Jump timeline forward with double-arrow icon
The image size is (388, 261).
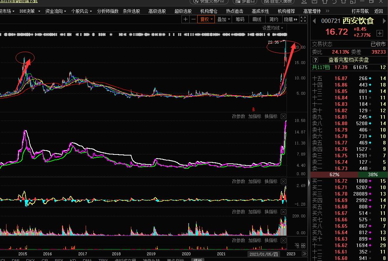click(x=304, y=254)
